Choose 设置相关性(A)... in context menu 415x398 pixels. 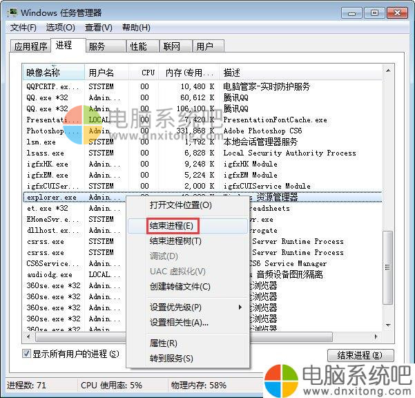(x=188, y=323)
